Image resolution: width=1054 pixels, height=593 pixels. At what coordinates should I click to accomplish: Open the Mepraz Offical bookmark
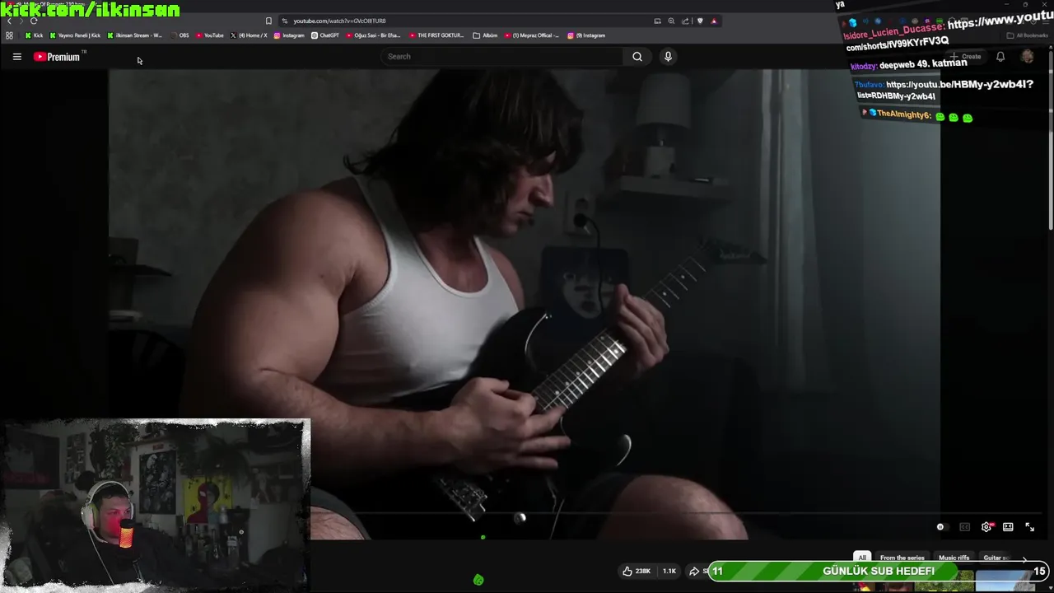pyautogui.click(x=532, y=35)
